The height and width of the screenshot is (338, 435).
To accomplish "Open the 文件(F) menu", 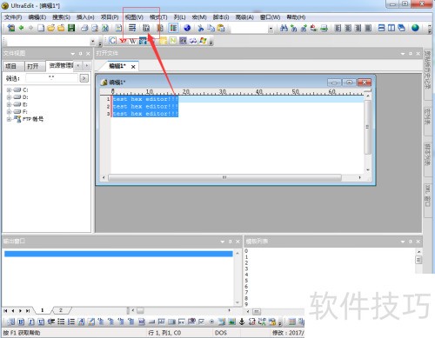I will click(13, 17).
